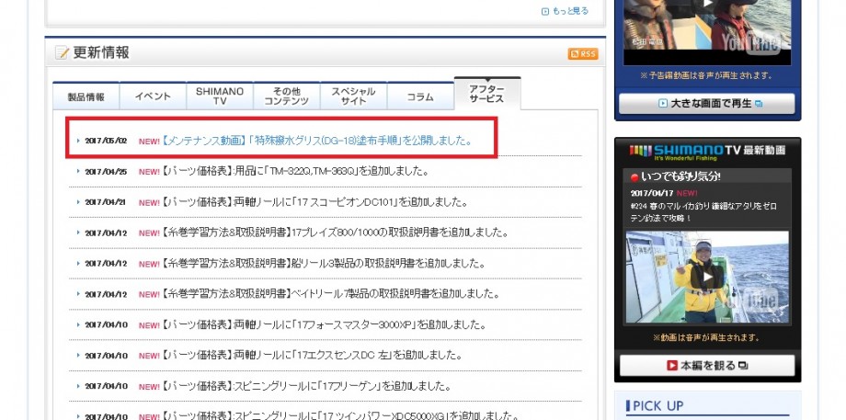Switch to the 製品情報 tab
The width and height of the screenshot is (846, 420).
pyautogui.click(x=86, y=96)
